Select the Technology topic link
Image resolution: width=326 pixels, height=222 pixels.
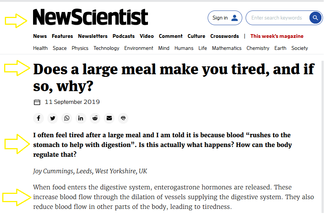click(x=106, y=48)
